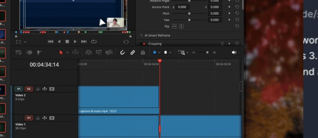Click the viewer transform overlay icon

click(19, 42)
